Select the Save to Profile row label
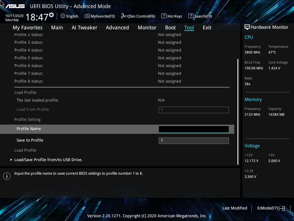The width and height of the screenshot is (294, 221). 30,140
